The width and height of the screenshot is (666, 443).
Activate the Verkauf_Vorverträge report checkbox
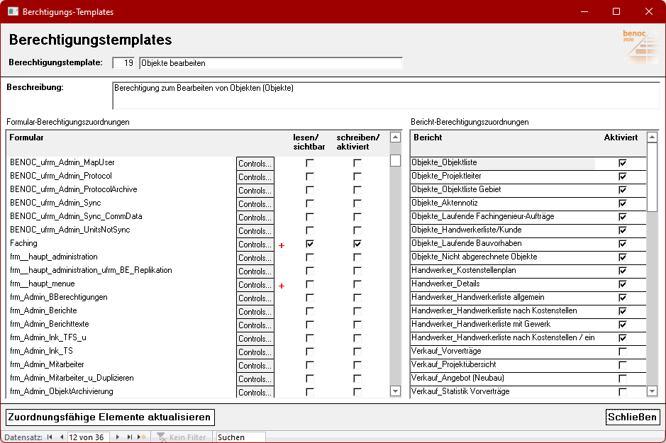[x=623, y=352]
